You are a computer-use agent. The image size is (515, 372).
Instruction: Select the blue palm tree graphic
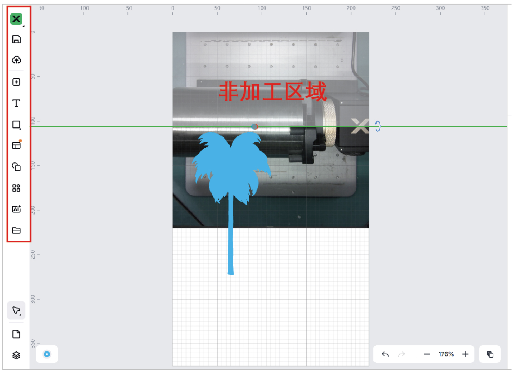pyautogui.click(x=229, y=175)
